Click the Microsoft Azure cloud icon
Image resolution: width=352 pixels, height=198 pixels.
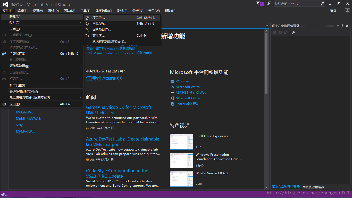[x=172, y=87]
